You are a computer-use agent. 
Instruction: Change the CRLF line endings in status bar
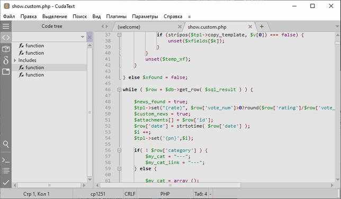coord(130,194)
